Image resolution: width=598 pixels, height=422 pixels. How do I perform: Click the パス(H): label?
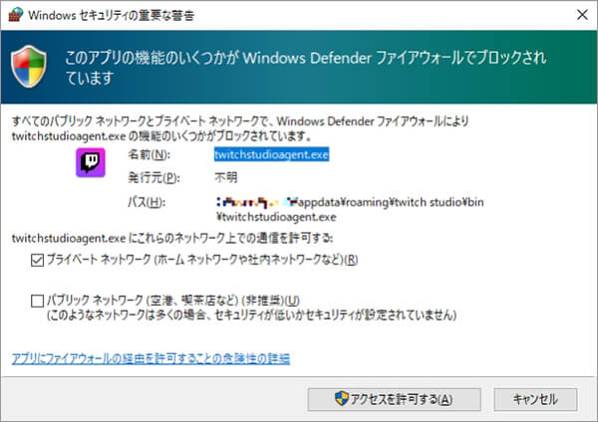147,202
